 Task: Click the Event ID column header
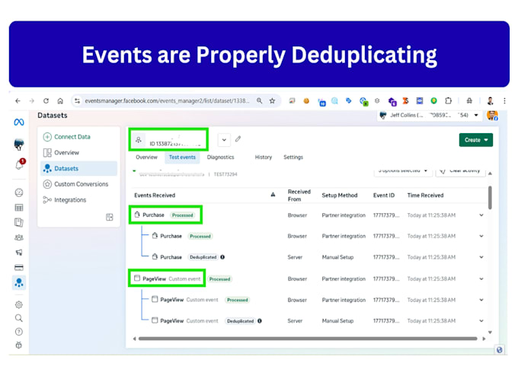click(x=383, y=196)
